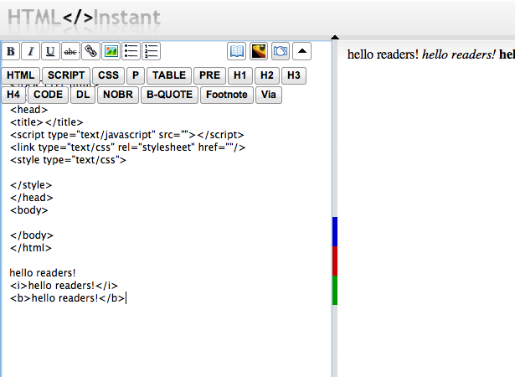Apply strikethrough abc icon
Viewport: 515px width, 377px height.
(x=70, y=51)
